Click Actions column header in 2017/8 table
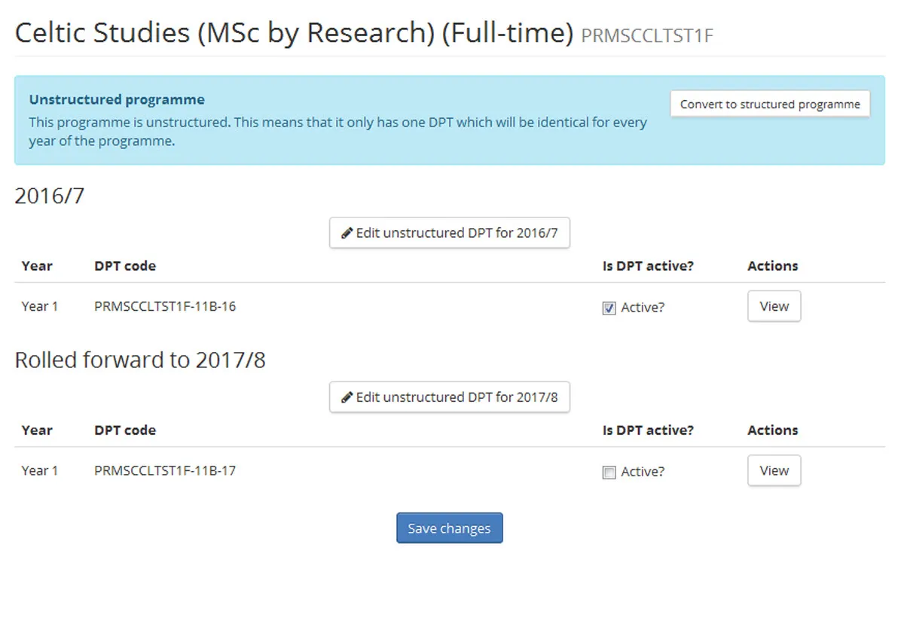The image size is (904, 620). tap(772, 430)
